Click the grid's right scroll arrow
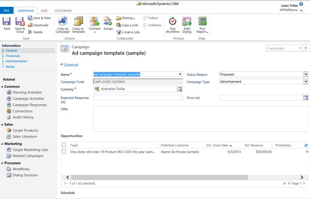Image resolution: width=310 pixels, height=199 pixels. click(302, 177)
